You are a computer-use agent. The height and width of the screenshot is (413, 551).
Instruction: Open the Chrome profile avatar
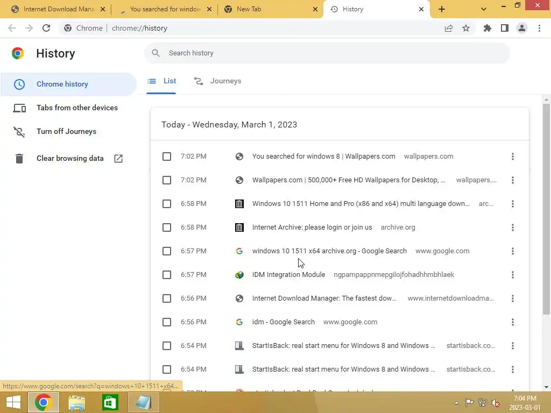(x=522, y=28)
